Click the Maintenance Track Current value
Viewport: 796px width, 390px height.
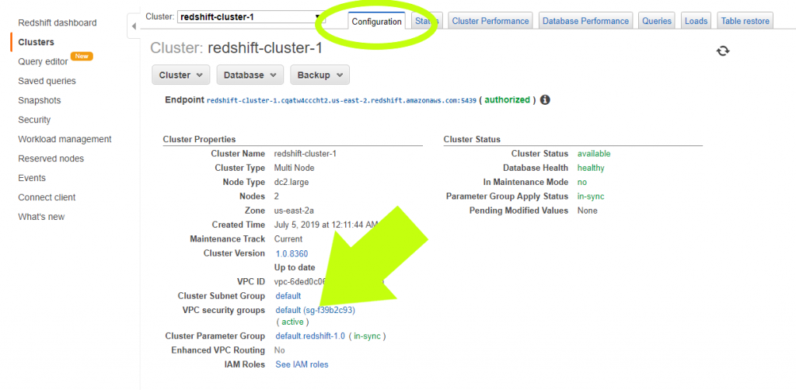click(x=288, y=239)
